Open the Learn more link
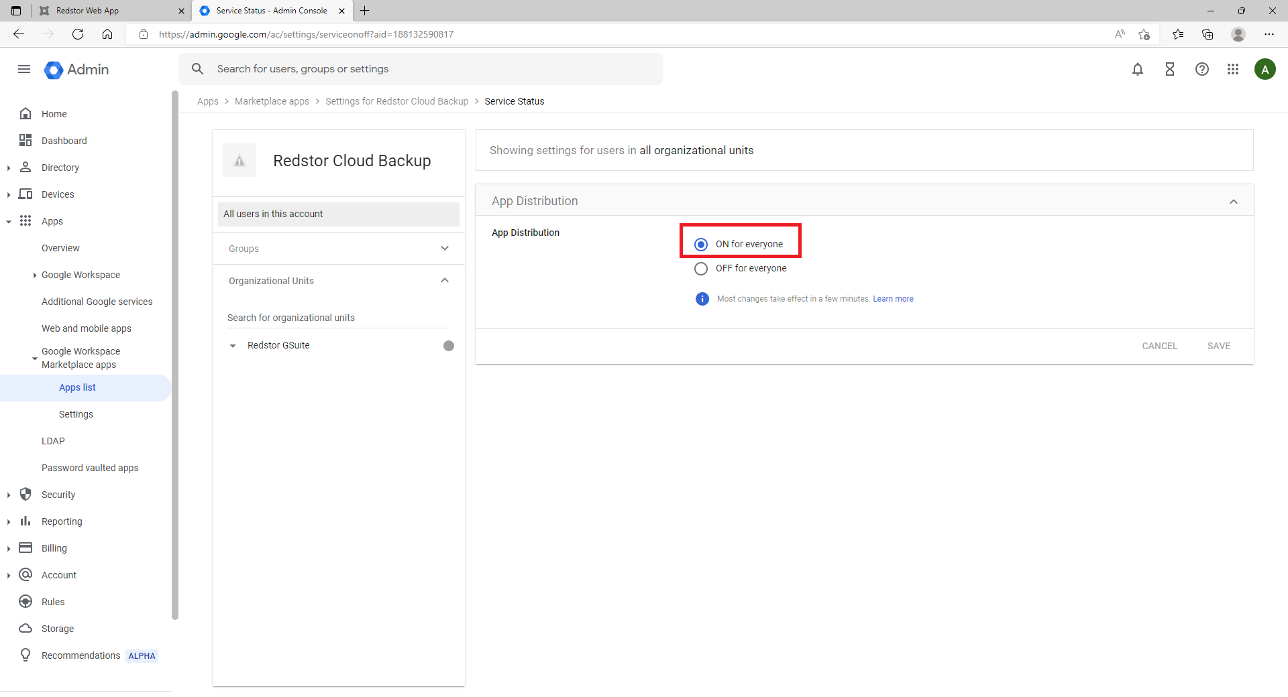The image size is (1288, 697). coord(893,299)
